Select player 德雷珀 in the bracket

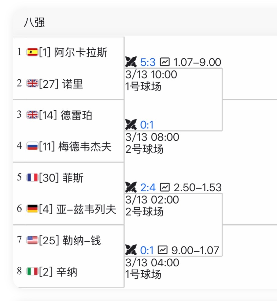point(76,115)
